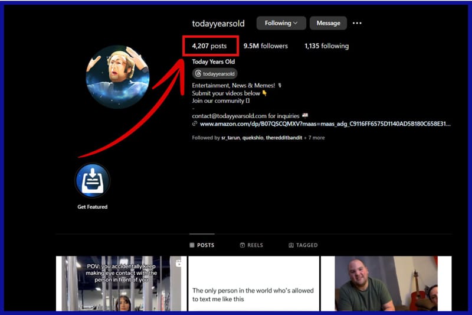
Task: Open the post showing man in green shirt
Action: pos(386,284)
